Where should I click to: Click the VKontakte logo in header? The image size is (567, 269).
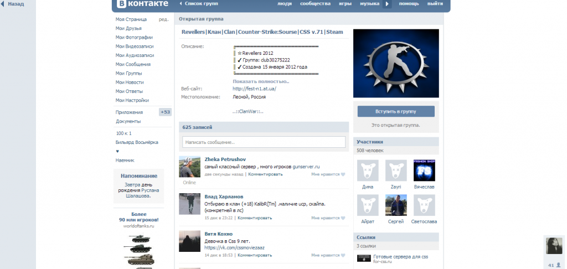click(x=141, y=4)
